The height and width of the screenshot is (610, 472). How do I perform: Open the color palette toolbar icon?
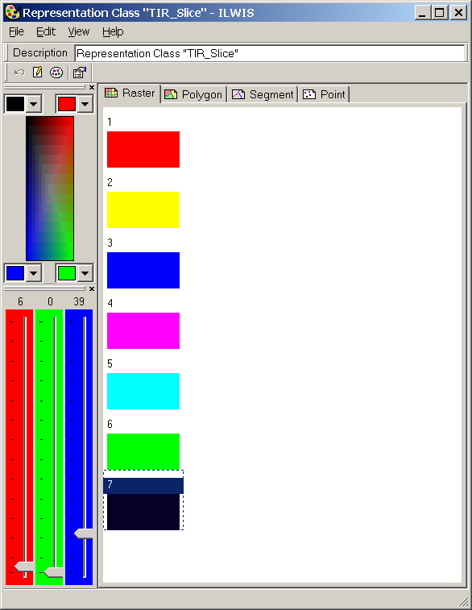tap(56, 73)
